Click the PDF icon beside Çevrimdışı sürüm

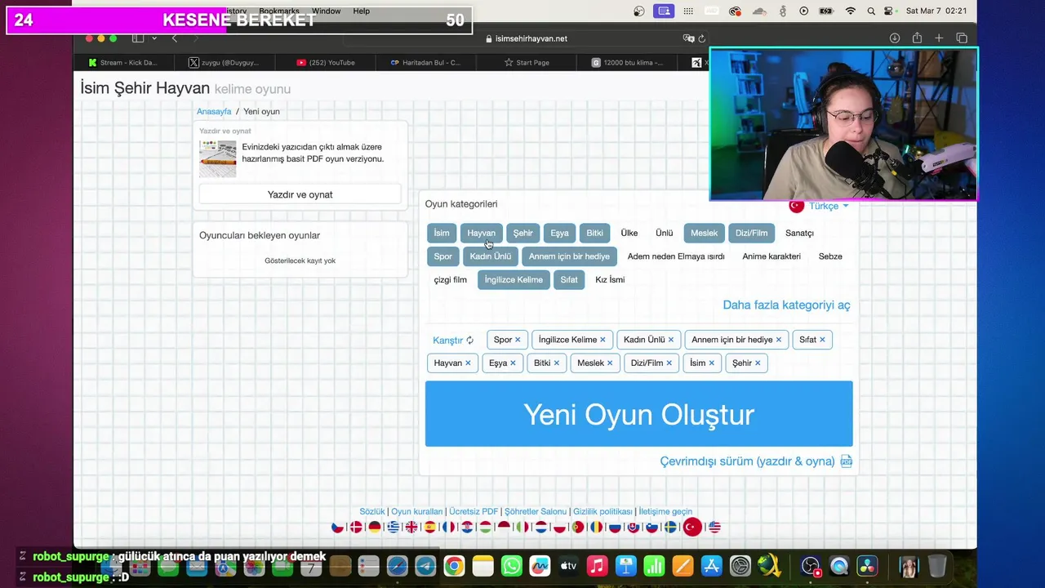click(x=846, y=461)
